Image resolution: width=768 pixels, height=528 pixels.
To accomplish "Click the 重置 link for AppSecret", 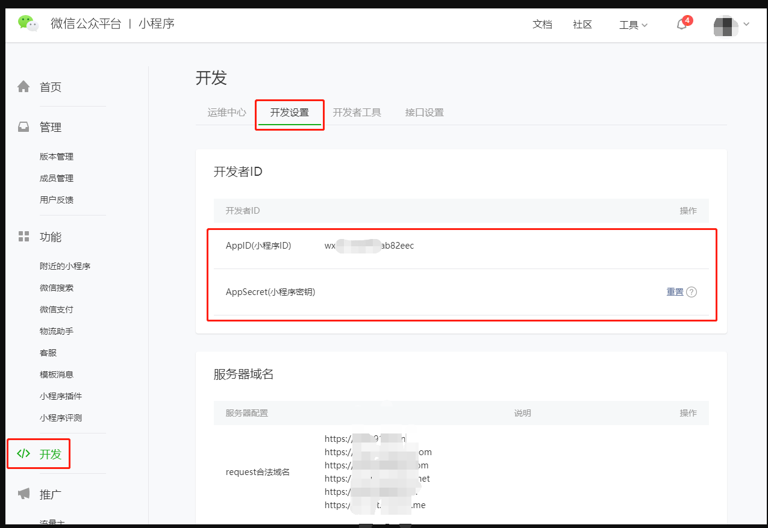I will point(675,292).
